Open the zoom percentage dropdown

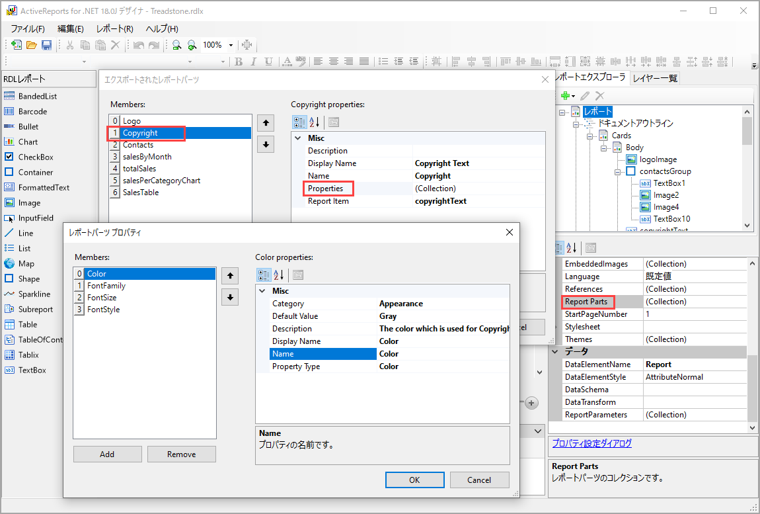(x=231, y=45)
